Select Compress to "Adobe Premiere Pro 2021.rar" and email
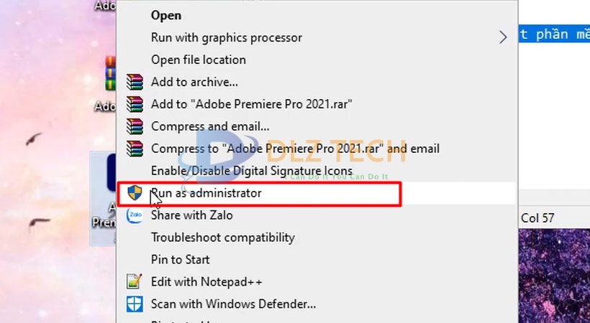The image size is (590, 323). click(x=295, y=149)
